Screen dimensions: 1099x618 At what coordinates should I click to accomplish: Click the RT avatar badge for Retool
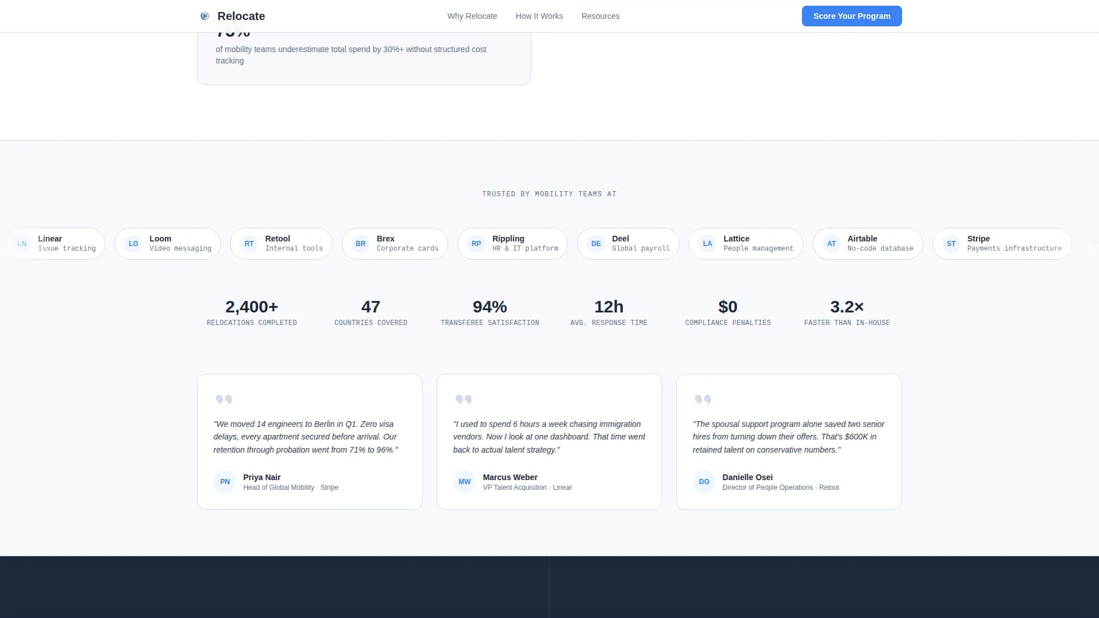[x=249, y=244]
